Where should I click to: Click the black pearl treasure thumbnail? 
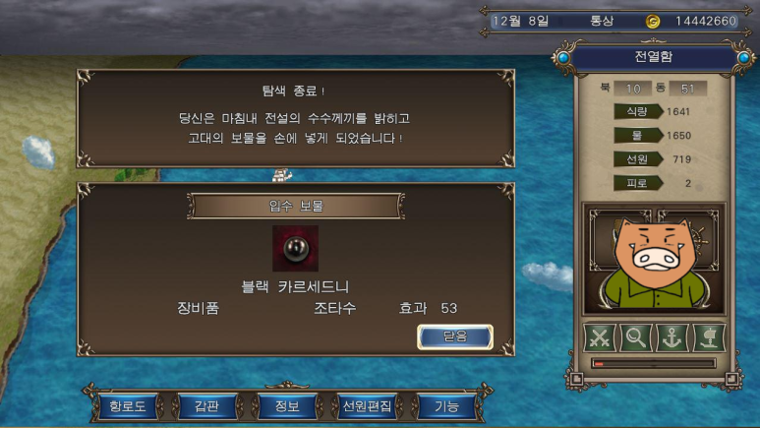tap(295, 249)
